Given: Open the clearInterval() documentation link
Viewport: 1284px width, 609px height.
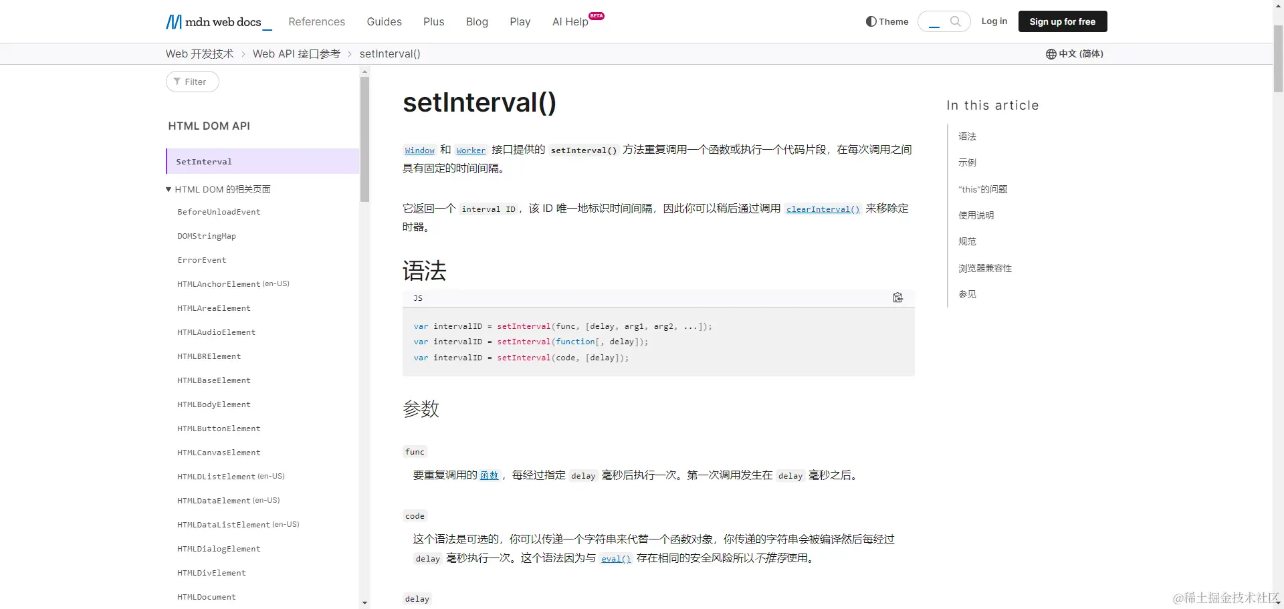Looking at the screenshot, I should coord(823,209).
